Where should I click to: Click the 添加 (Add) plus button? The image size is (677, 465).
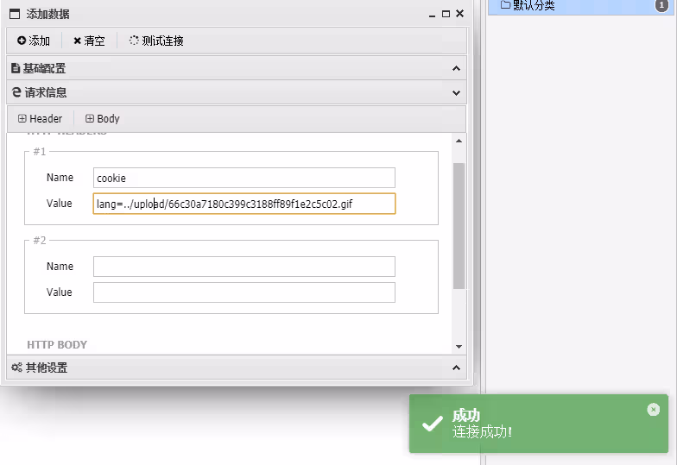(34, 41)
